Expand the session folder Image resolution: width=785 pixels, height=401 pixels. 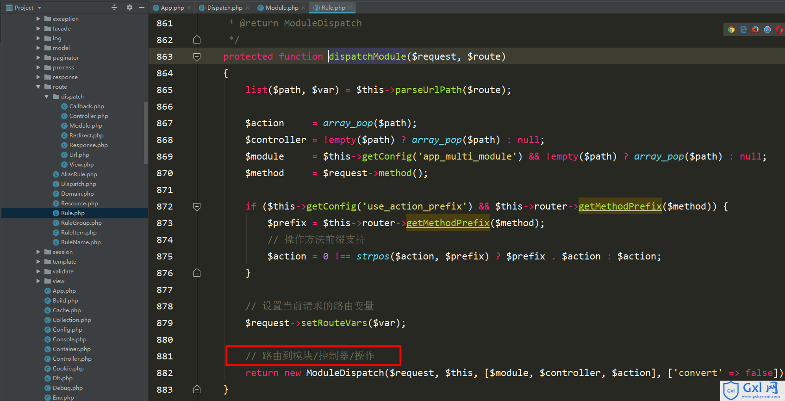coord(38,252)
